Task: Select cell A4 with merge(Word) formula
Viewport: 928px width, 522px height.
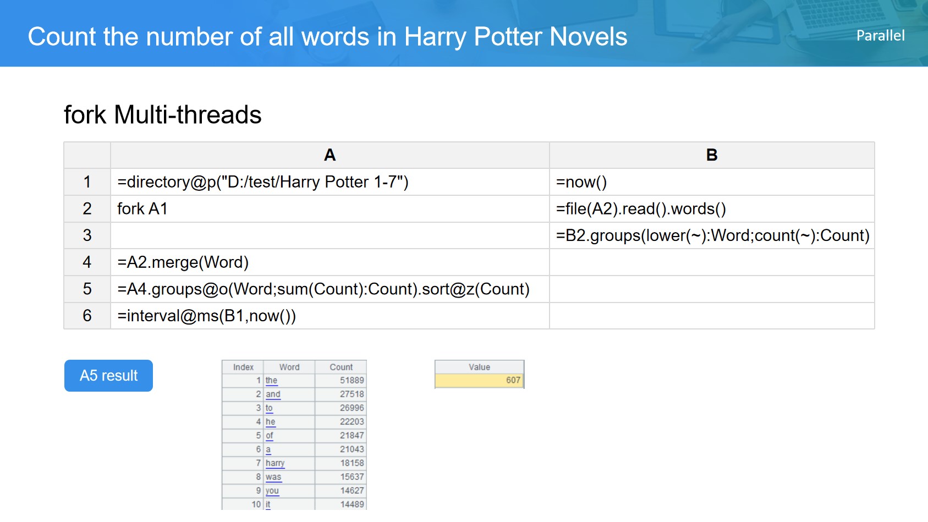Action: [x=330, y=262]
